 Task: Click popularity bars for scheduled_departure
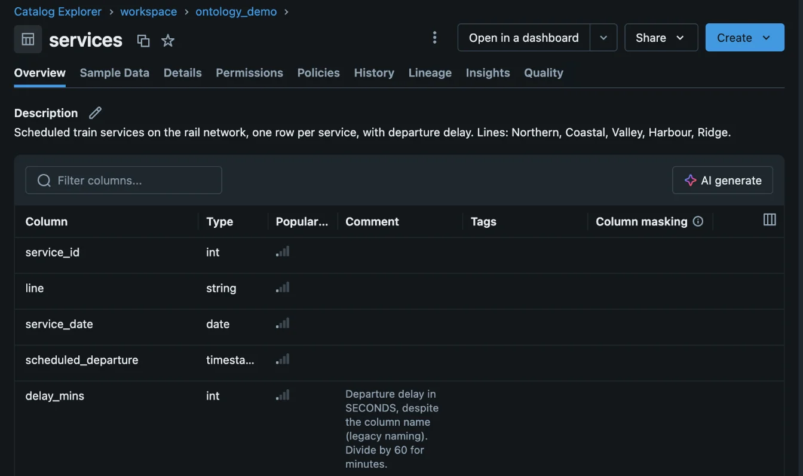[283, 359]
